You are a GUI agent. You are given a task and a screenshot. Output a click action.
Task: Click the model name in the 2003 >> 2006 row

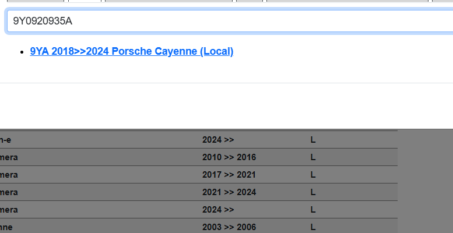click(6, 227)
